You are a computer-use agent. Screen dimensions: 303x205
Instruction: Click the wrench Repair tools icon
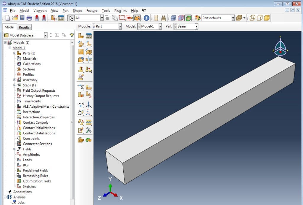[88, 130]
